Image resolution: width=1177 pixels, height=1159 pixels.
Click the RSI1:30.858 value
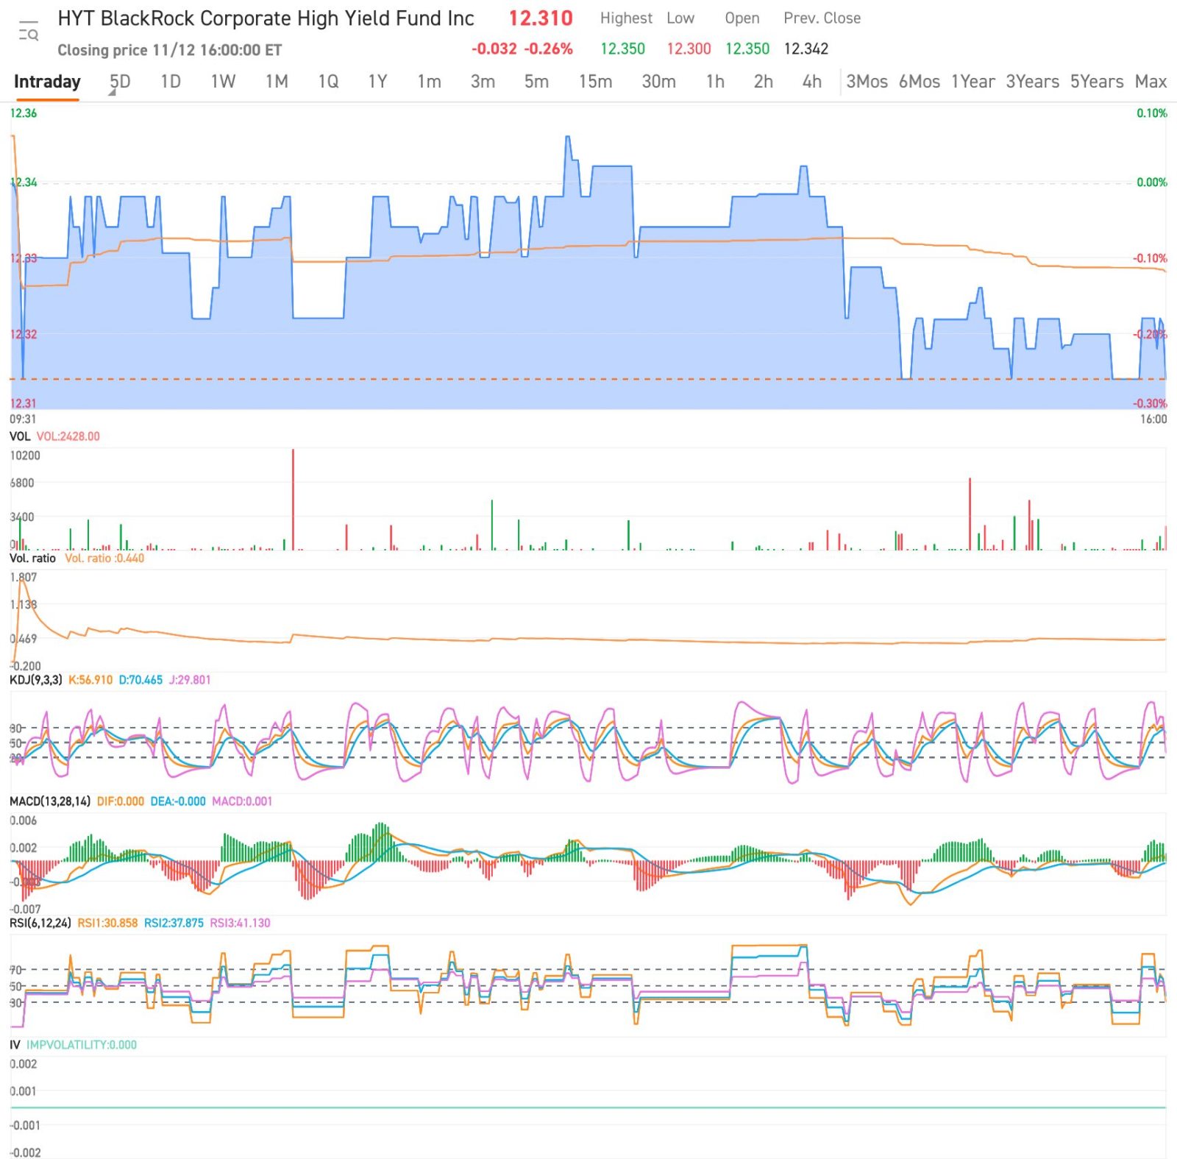coord(107,923)
